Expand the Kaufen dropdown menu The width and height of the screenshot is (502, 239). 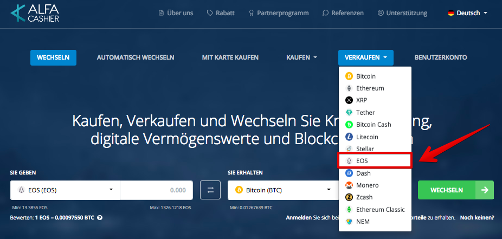click(301, 57)
